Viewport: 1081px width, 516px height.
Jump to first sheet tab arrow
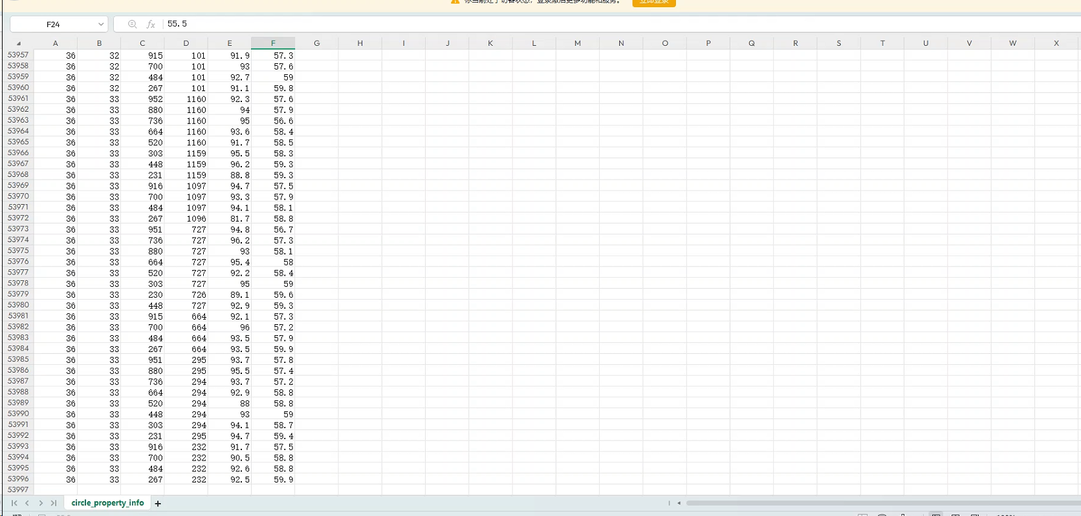pos(14,503)
